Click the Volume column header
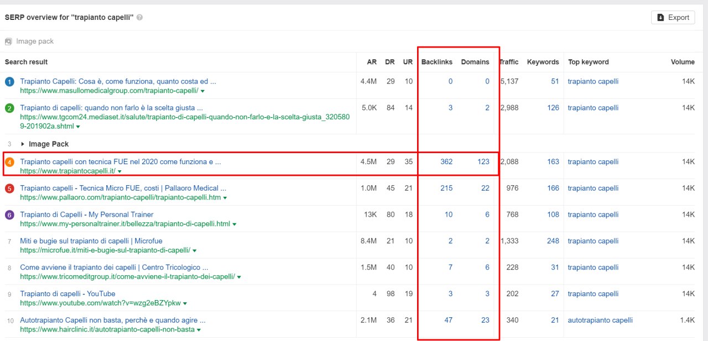The image size is (708, 341). coord(683,62)
